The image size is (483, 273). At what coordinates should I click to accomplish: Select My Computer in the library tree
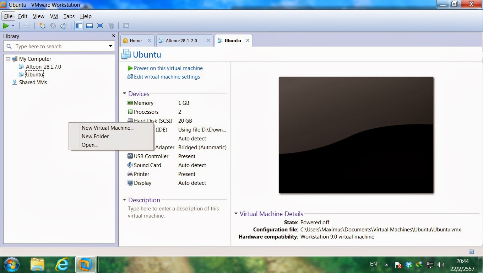pyautogui.click(x=35, y=59)
